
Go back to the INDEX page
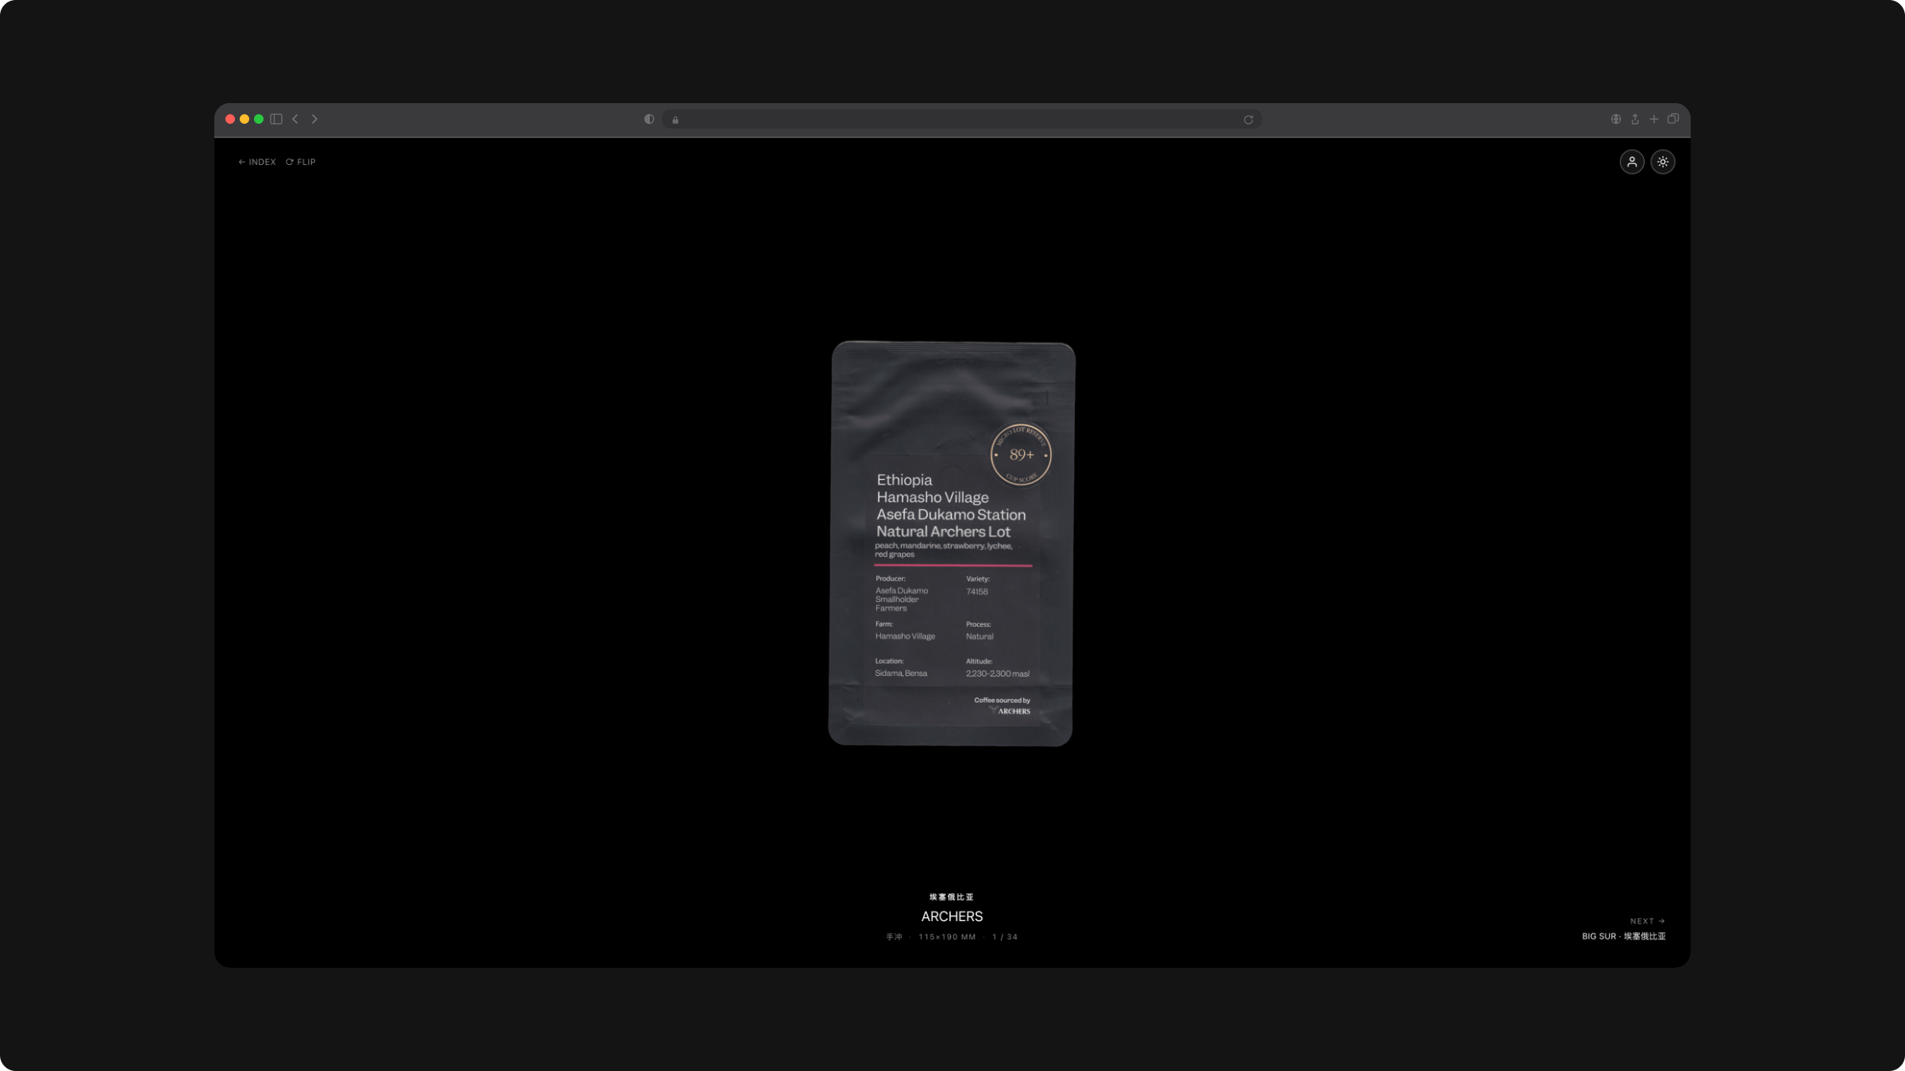(x=257, y=162)
